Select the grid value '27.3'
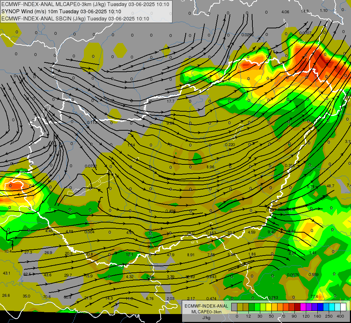The height and width of the screenshot is (323, 351). click(x=28, y=252)
